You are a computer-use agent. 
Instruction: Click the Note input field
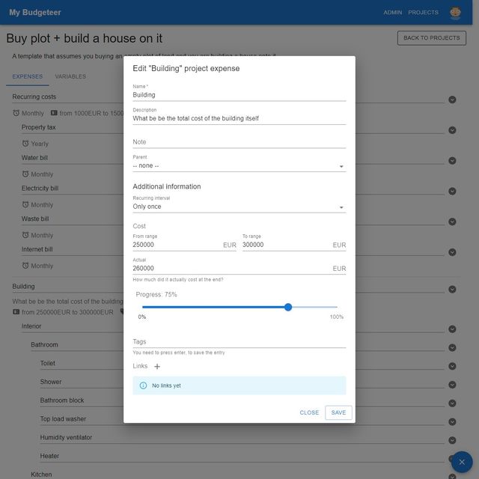point(239,142)
